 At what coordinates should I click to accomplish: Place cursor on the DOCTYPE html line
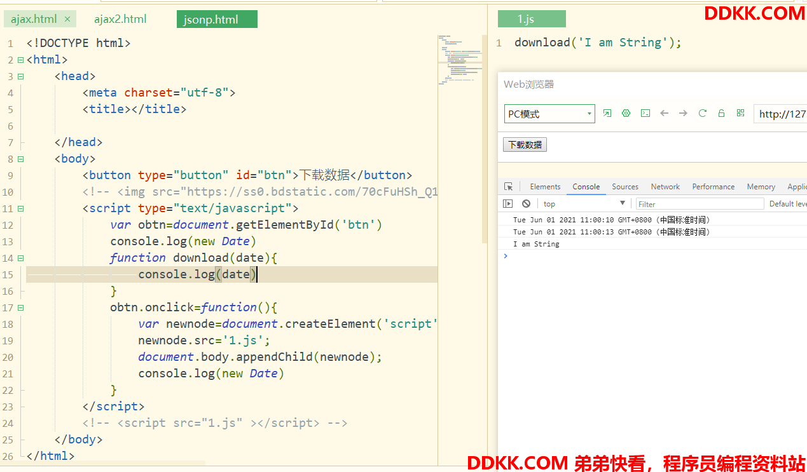click(79, 43)
